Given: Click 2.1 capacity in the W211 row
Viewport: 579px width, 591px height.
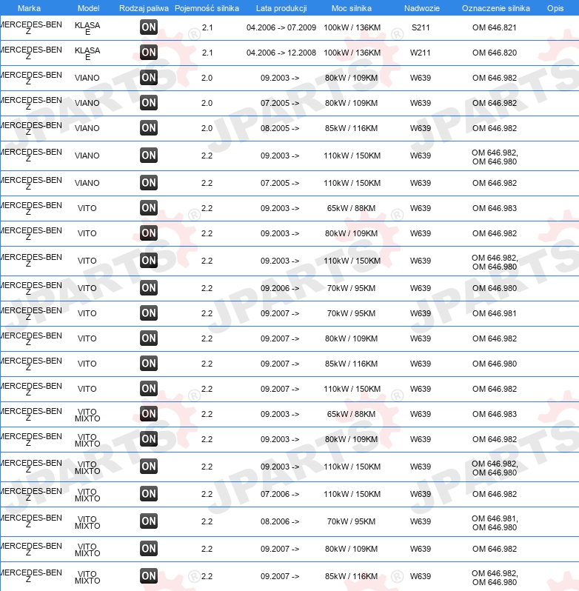Looking at the screenshot, I should [207, 53].
